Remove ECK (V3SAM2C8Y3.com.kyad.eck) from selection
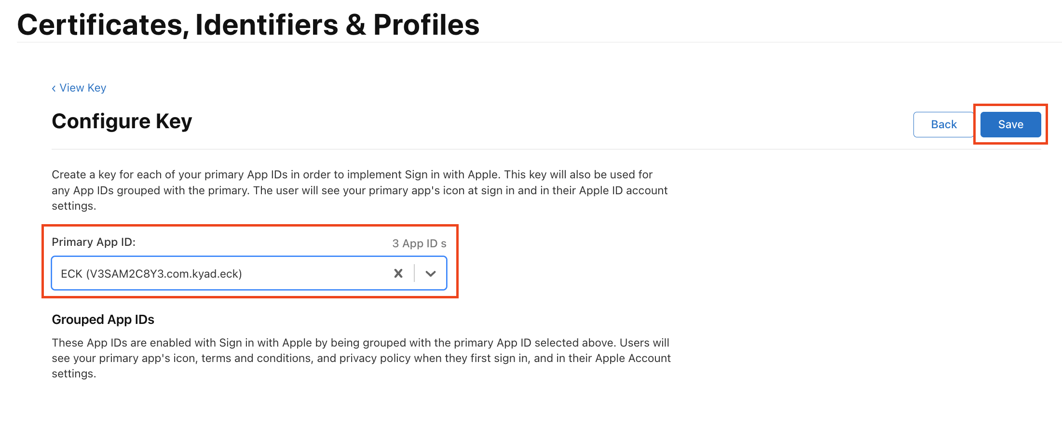This screenshot has height=429, width=1062. (398, 273)
